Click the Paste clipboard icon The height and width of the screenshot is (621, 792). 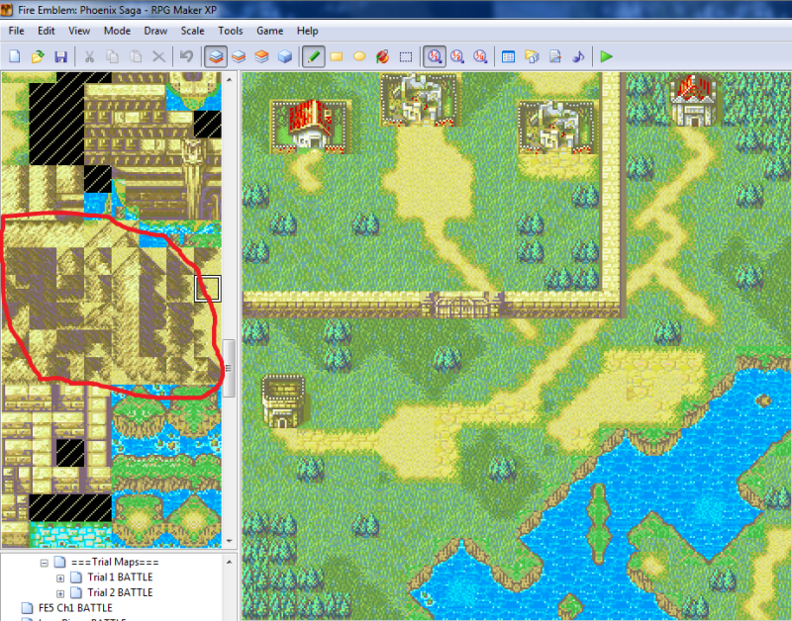point(136,56)
